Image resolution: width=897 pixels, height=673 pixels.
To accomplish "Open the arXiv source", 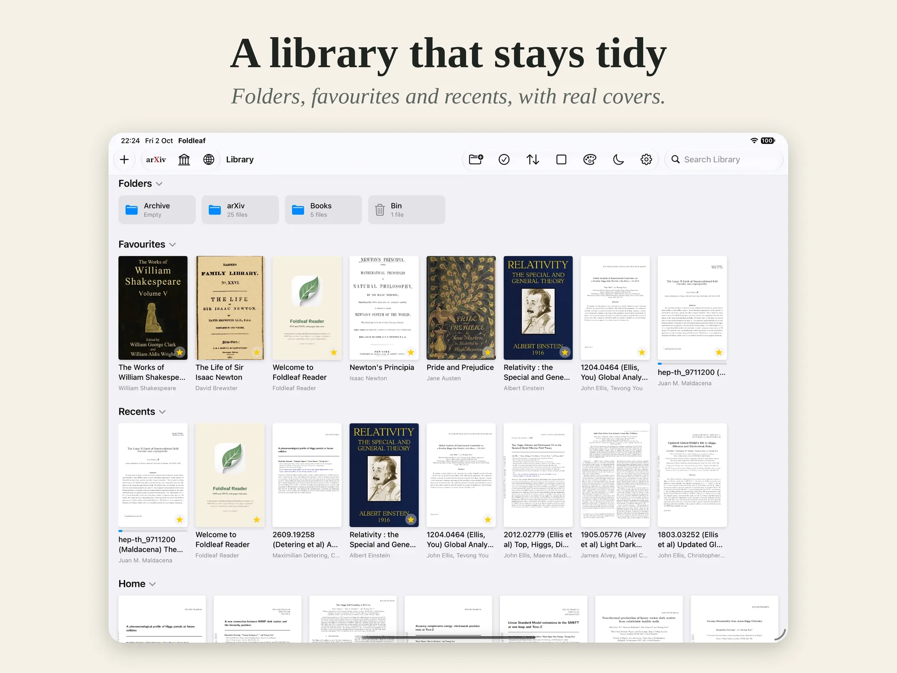I will point(156,159).
